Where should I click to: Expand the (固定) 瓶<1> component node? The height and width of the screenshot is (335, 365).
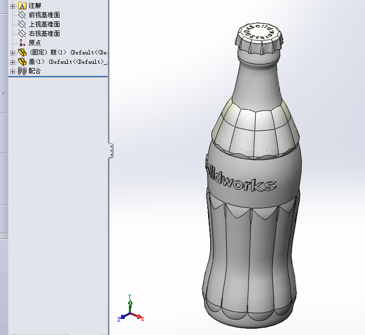[12, 53]
